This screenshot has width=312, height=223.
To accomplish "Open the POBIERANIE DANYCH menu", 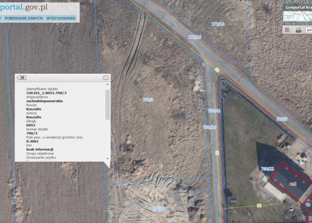I will pyautogui.click(x=24, y=19).
